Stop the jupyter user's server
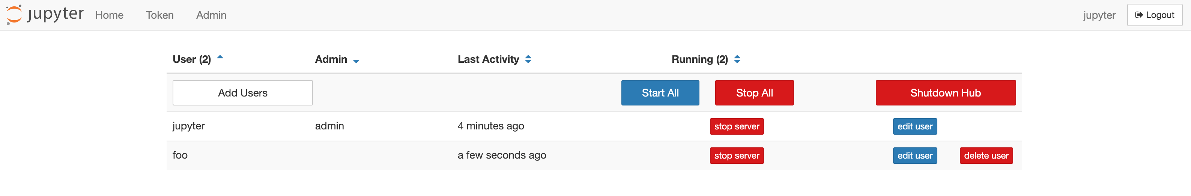This screenshot has height=196, width=1191. pos(737,126)
